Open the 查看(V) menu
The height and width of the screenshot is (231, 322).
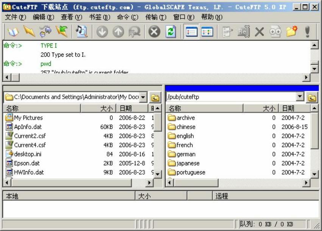pos(72,17)
